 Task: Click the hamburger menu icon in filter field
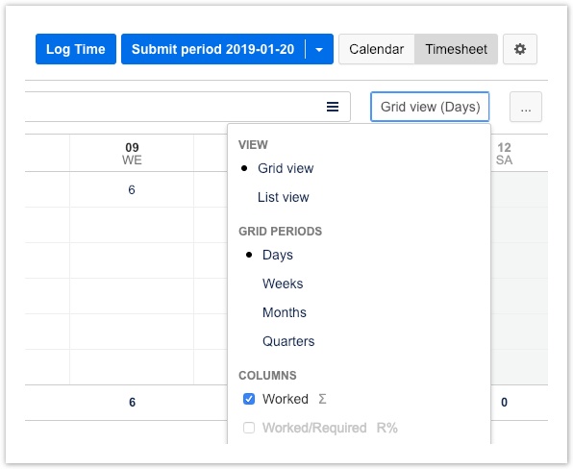(x=333, y=107)
